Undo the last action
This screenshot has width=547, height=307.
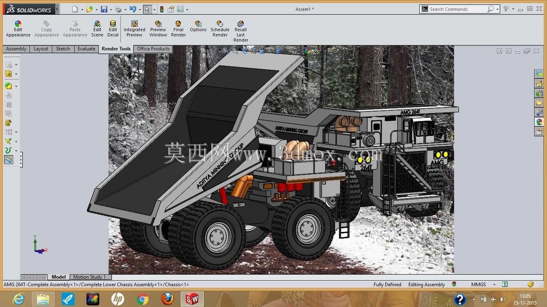[x=133, y=9]
